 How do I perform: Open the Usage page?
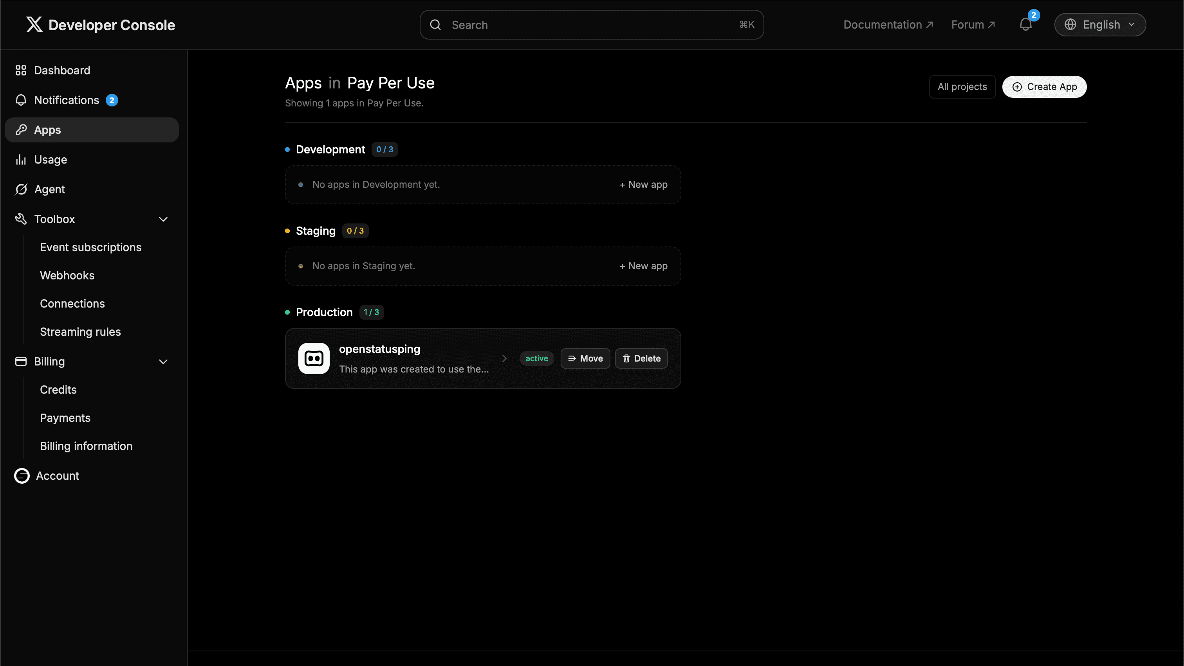pyautogui.click(x=92, y=159)
